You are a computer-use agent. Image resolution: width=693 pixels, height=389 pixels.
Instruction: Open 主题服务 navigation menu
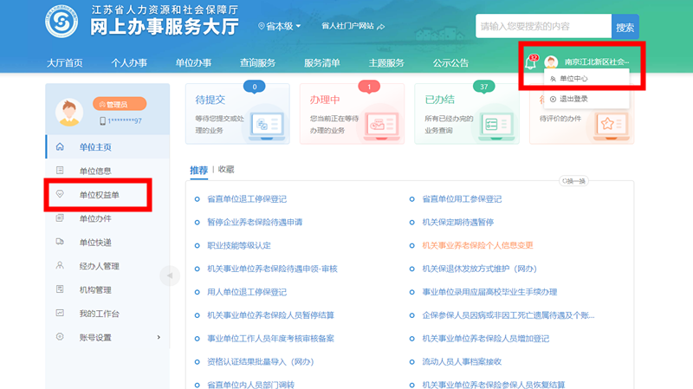click(x=386, y=62)
